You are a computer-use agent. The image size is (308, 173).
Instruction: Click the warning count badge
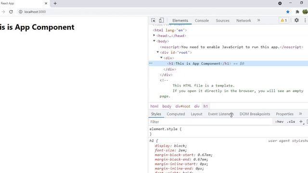[283, 20]
